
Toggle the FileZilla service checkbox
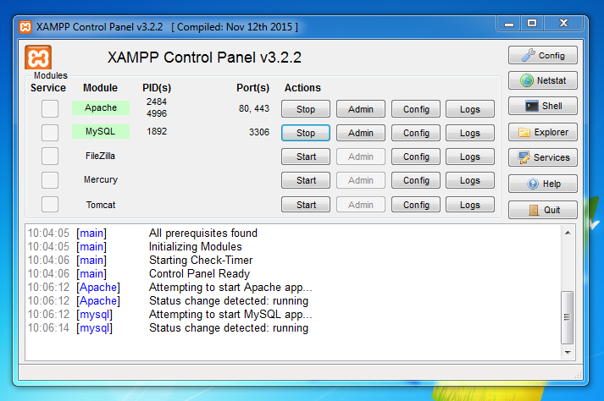pos(50,157)
